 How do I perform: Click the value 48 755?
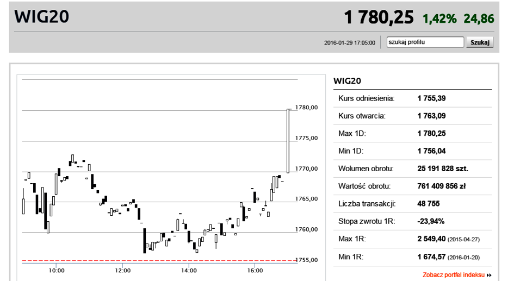click(x=429, y=204)
